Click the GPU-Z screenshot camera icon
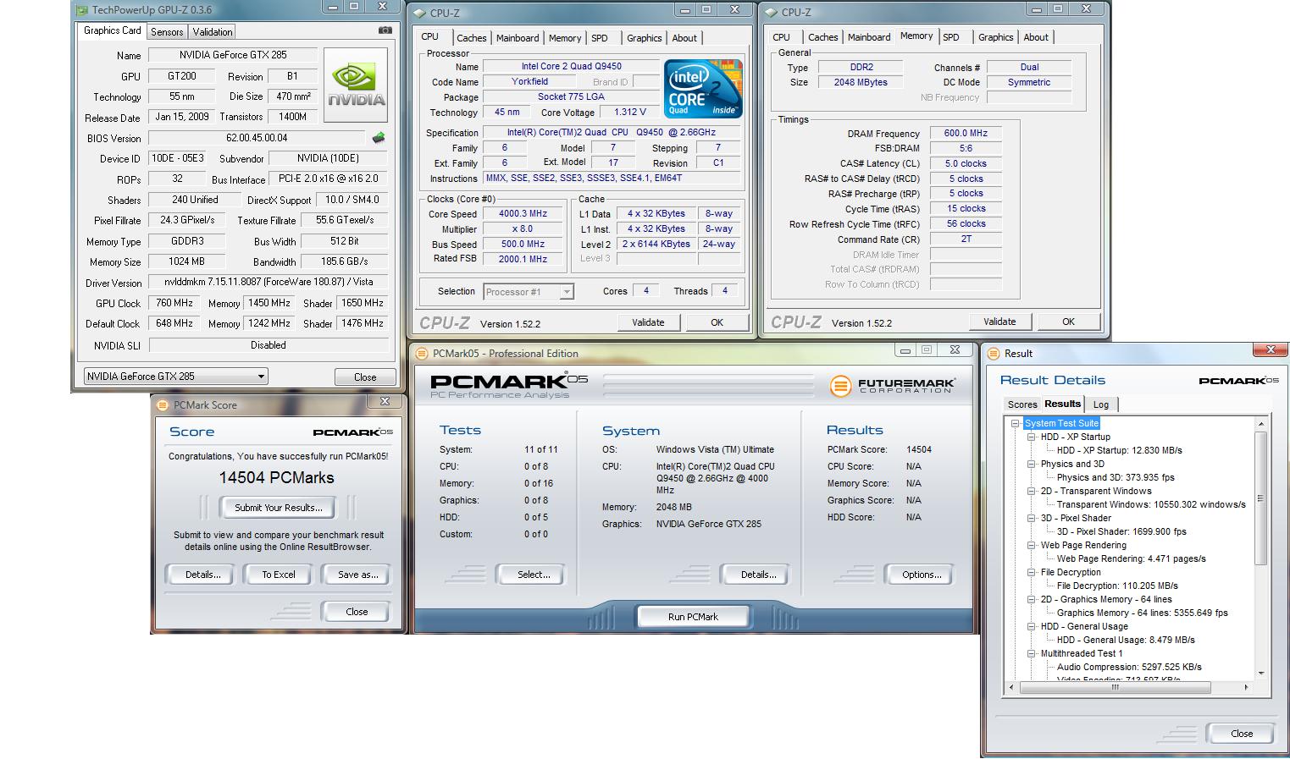Screen dimensions: 1290x759 [x=385, y=30]
